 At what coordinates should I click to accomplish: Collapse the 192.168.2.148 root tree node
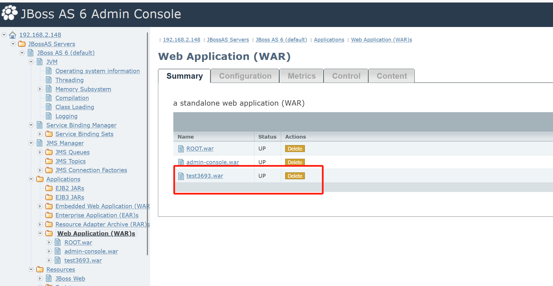4,35
